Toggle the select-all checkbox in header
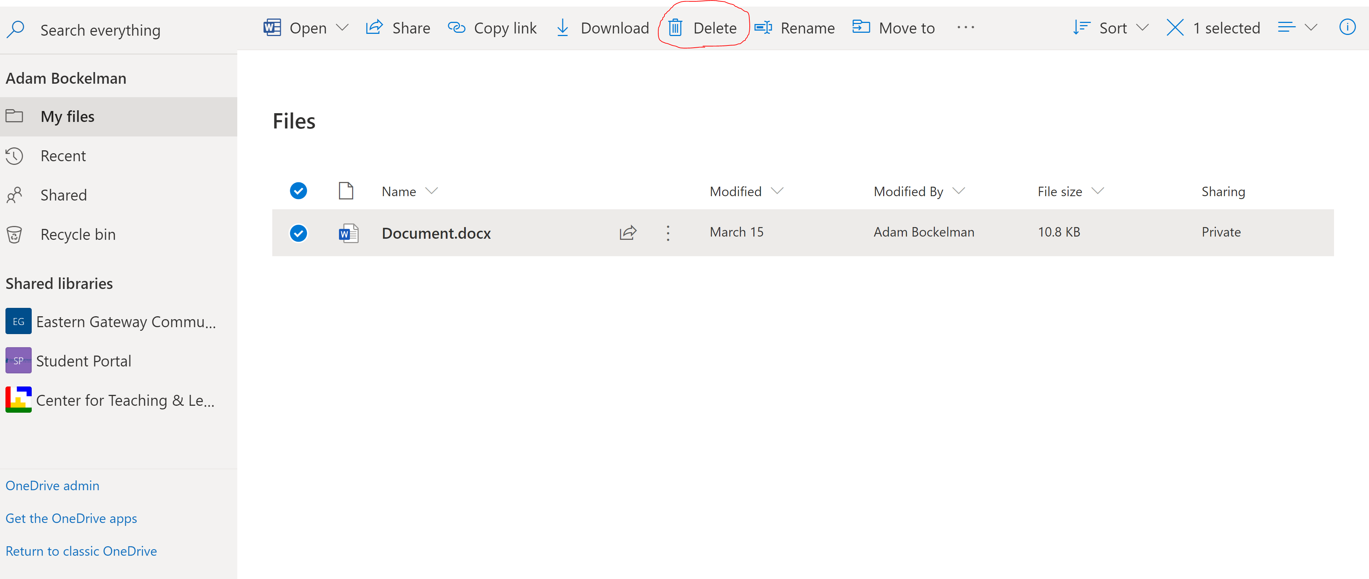The height and width of the screenshot is (579, 1369). click(x=298, y=191)
